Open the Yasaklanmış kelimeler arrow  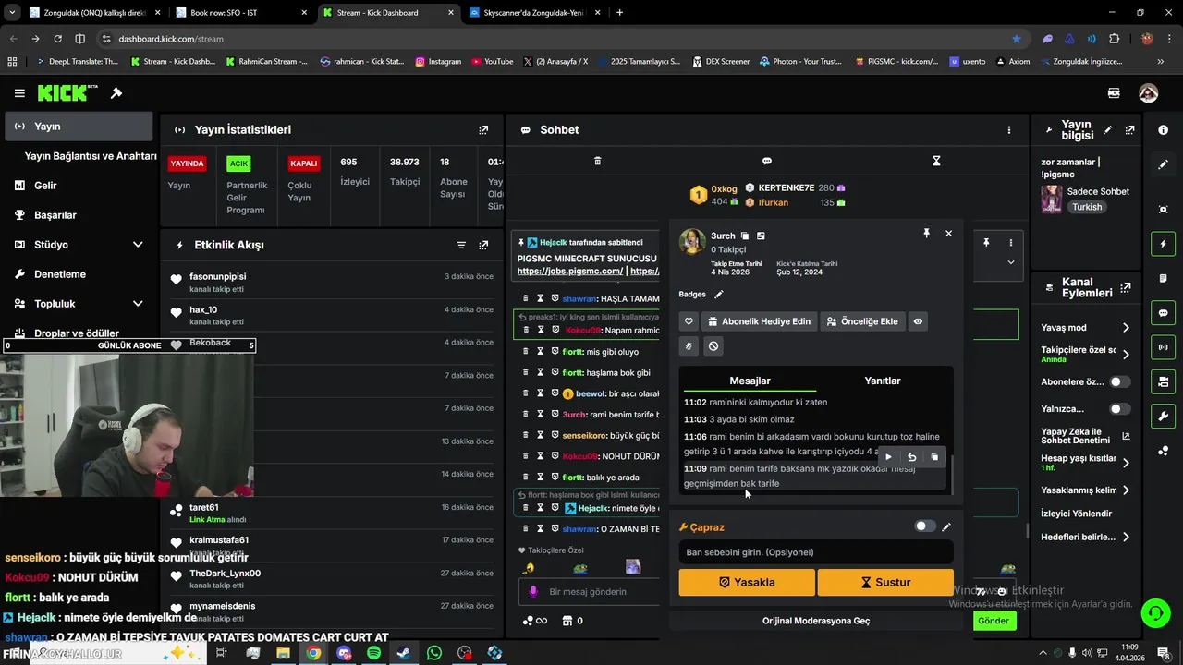pyautogui.click(x=1126, y=490)
